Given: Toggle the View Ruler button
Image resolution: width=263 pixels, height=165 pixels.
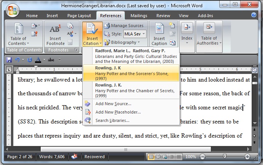Looking at the screenshot, I should (255, 70).
